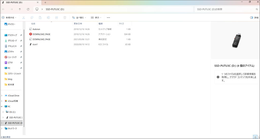
Task: Switch to large thumbnails view in status bar
Action: coord(258,137)
